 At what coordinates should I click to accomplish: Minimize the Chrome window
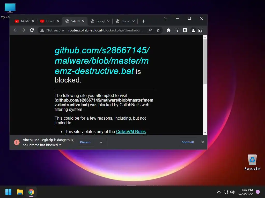tap(178, 18)
